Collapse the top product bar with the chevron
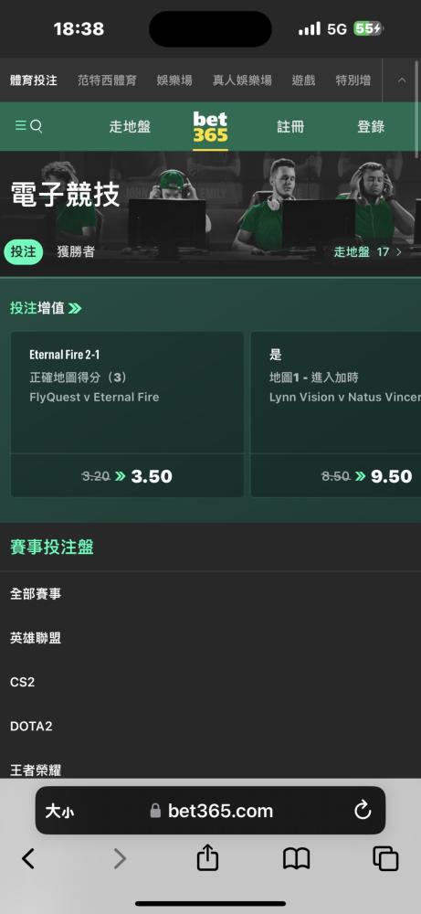421x914 pixels. pyautogui.click(x=402, y=80)
